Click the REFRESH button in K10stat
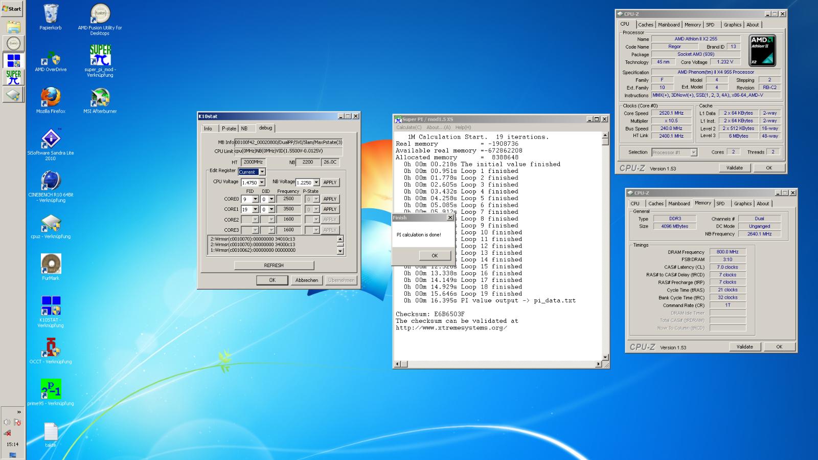The width and height of the screenshot is (818, 460). pyautogui.click(x=274, y=265)
